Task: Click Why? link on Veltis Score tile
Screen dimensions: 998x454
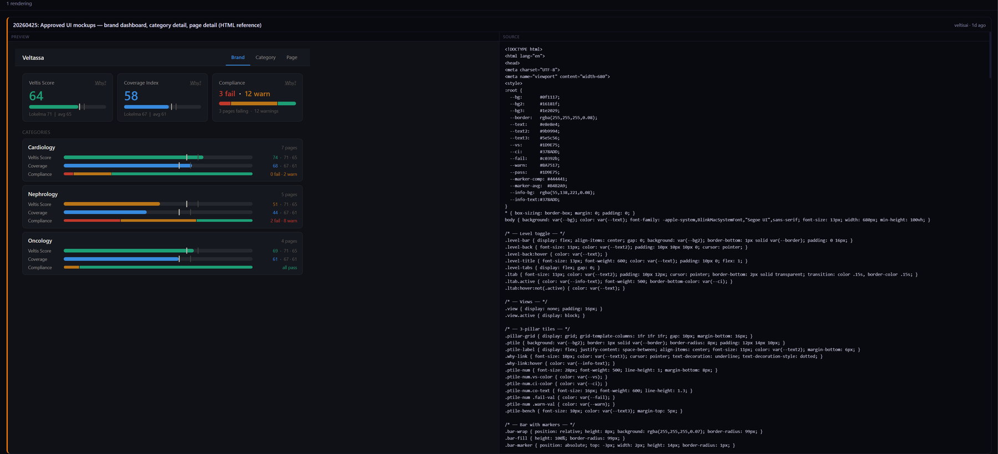Action: click(100, 83)
